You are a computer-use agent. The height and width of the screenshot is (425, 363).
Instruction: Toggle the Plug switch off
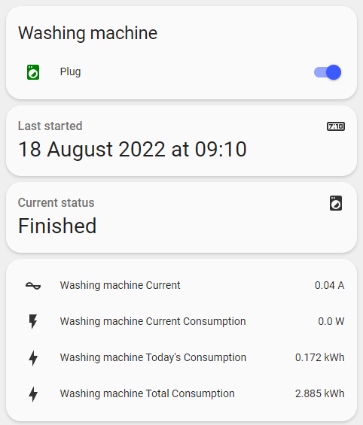pyautogui.click(x=328, y=72)
